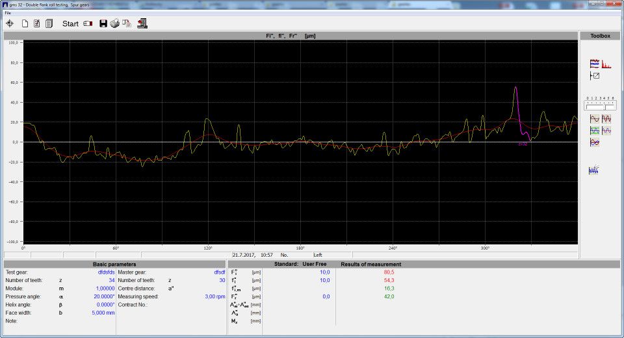Toggle the green-band wave display
Viewport: 624px width, 338px height.
[594, 130]
